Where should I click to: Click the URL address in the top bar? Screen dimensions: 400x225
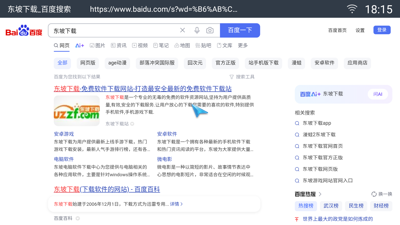[x=164, y=9]
